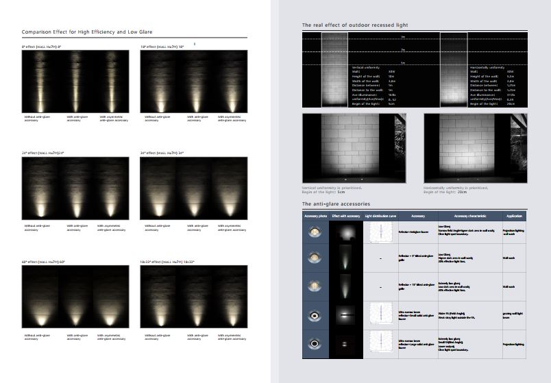Click the third row accessory photo
551x383 pixels.
click(x=315, y=287)
